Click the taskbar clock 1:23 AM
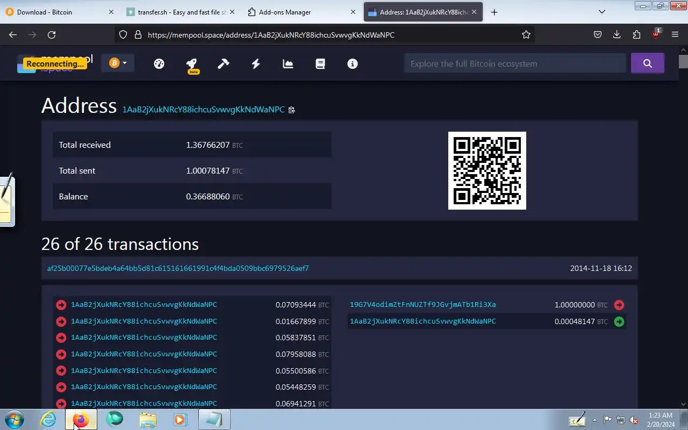 coord(661,419)
